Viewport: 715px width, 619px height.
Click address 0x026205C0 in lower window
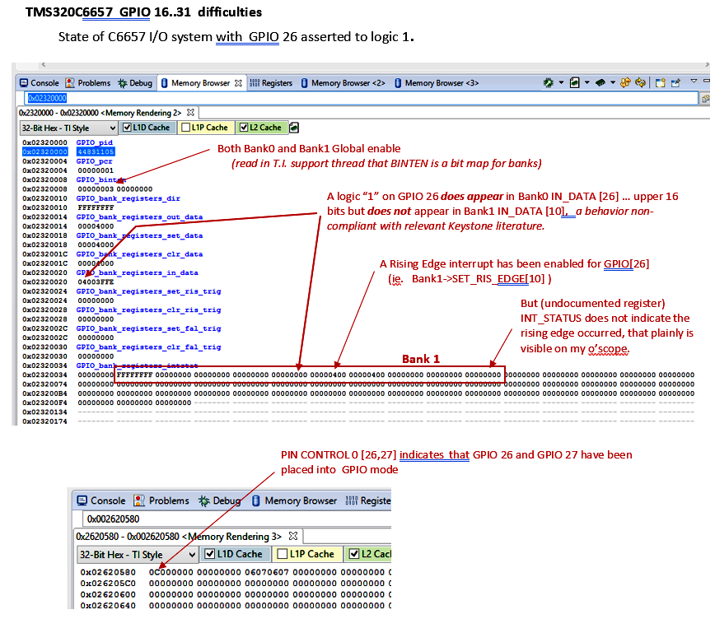click(108, 583)
